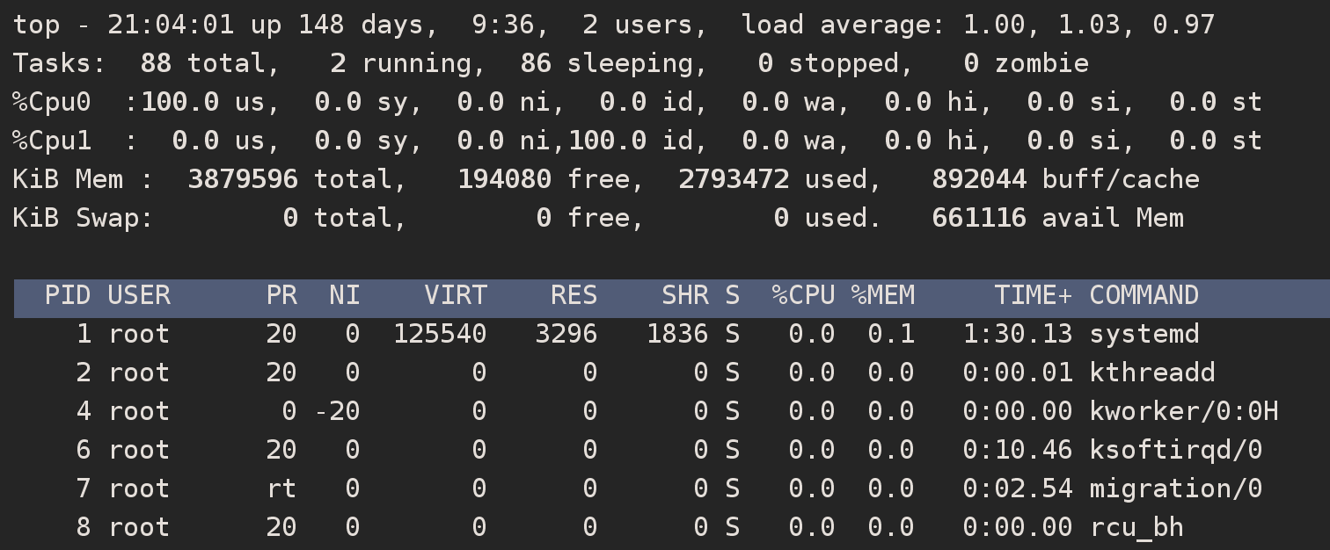Click the kworker/0:0H process name

(1183, 411)
